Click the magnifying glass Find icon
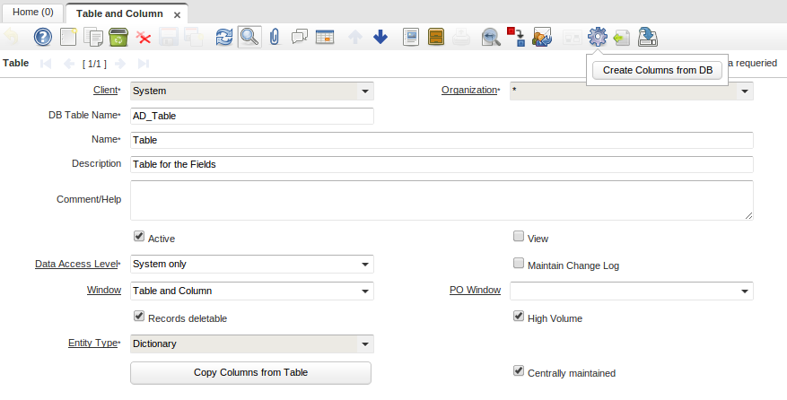Viewport: 787px width, 400px height. [x=249, y=38]
